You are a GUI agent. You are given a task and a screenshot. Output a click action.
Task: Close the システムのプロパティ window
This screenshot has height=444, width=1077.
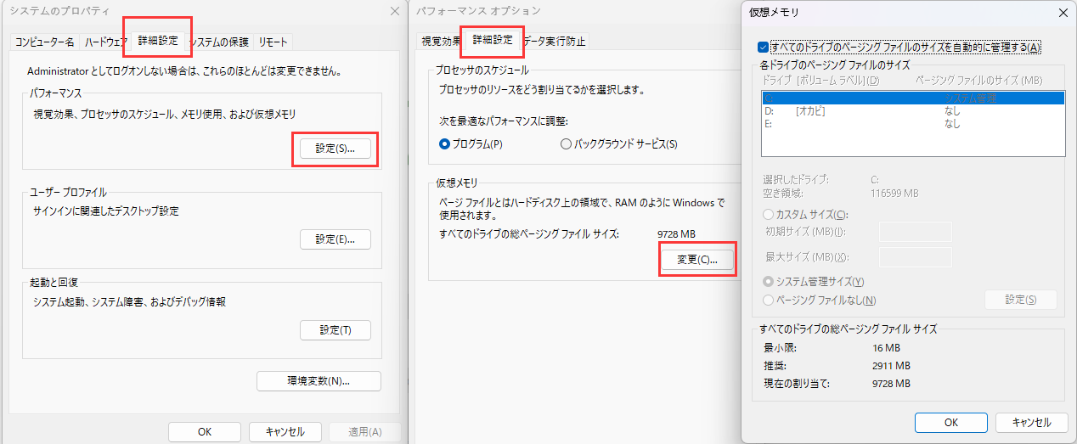[394, 11]
